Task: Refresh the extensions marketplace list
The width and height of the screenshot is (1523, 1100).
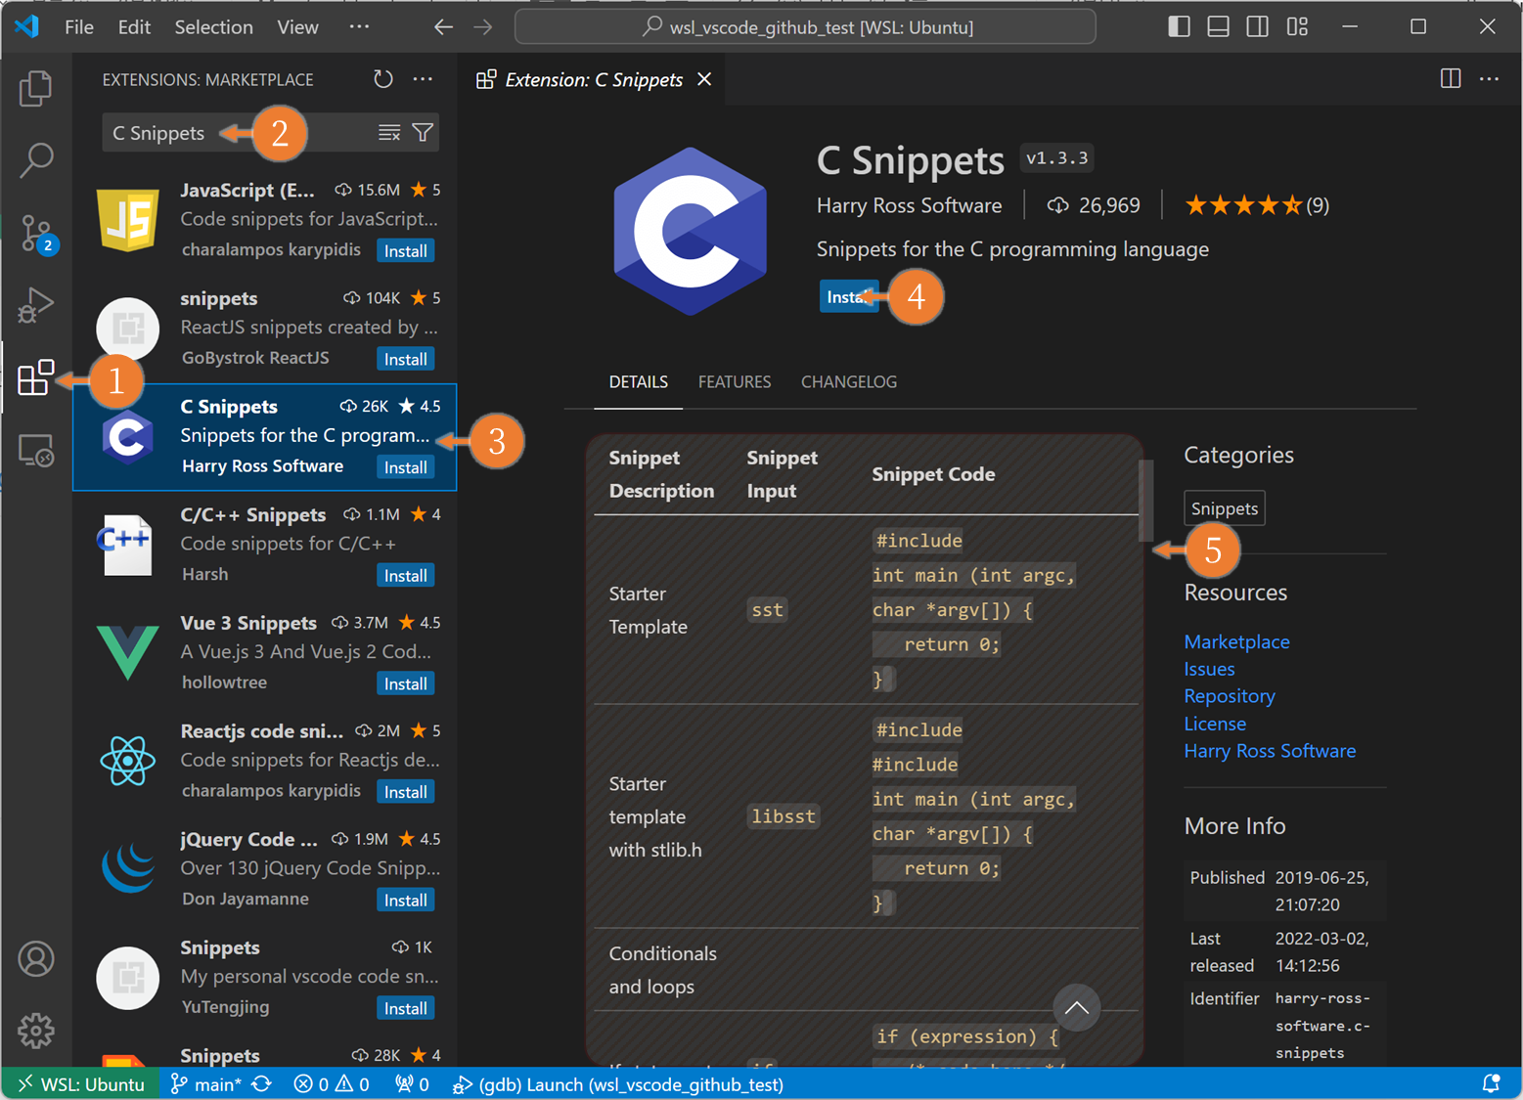Action: click(x=383, y=79)
